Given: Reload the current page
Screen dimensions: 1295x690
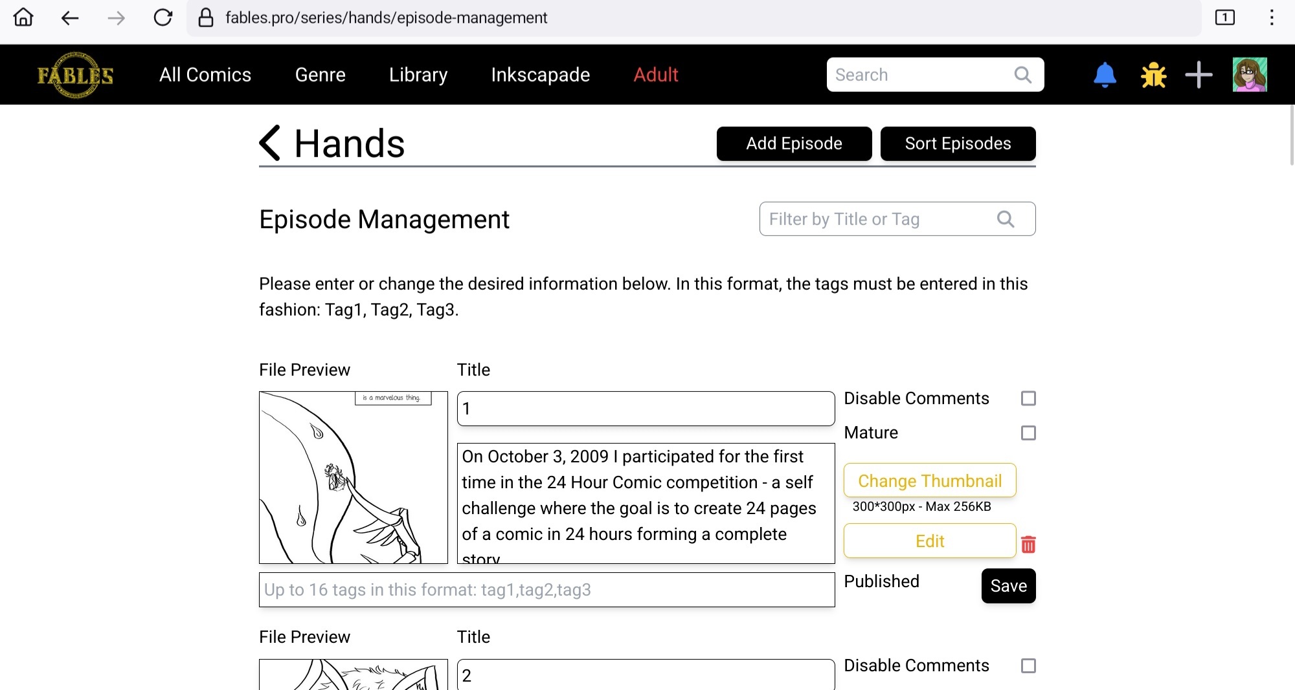Looking at the screenshot, I should [x=163, y=17].
